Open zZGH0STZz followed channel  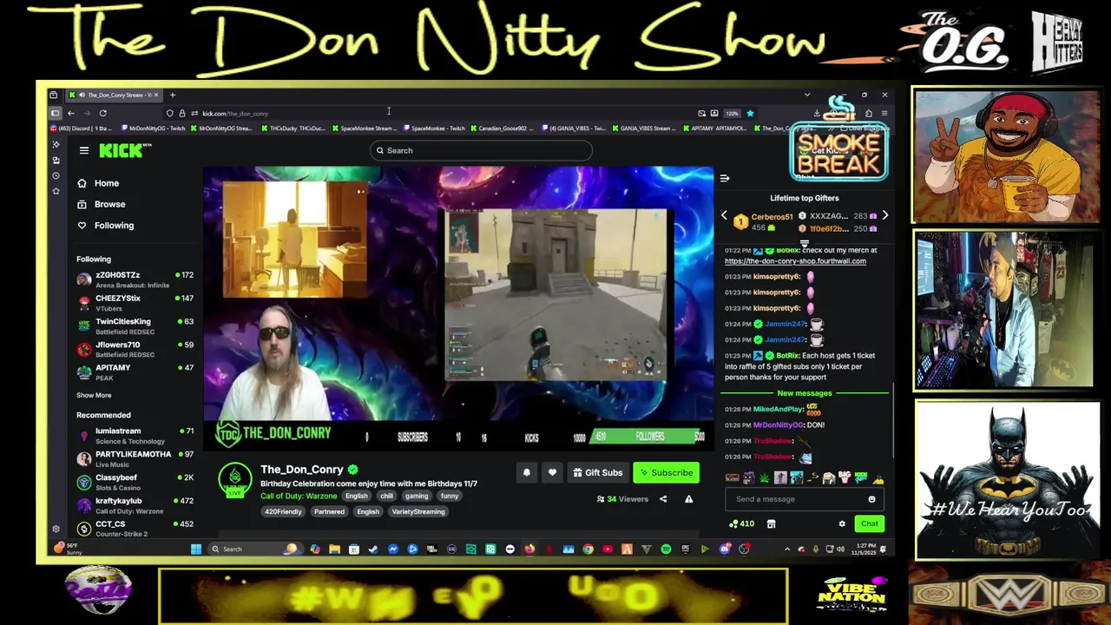[x=135, y=280]
